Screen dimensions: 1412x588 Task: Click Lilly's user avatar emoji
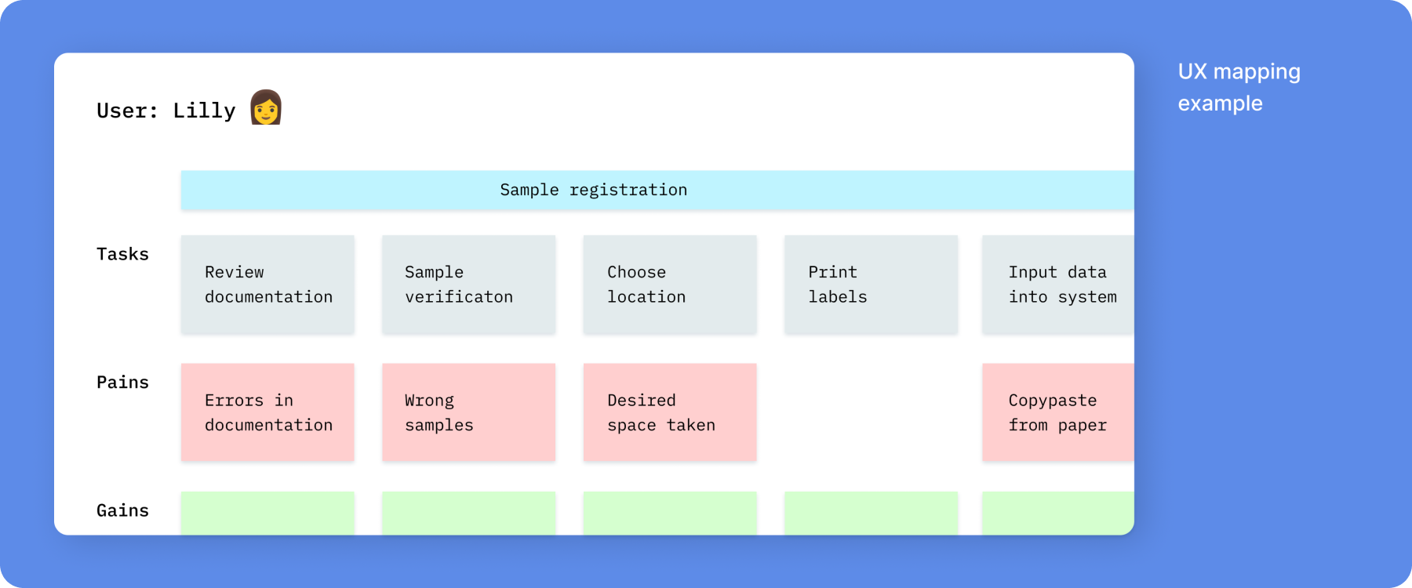click(x=266, y=107)
